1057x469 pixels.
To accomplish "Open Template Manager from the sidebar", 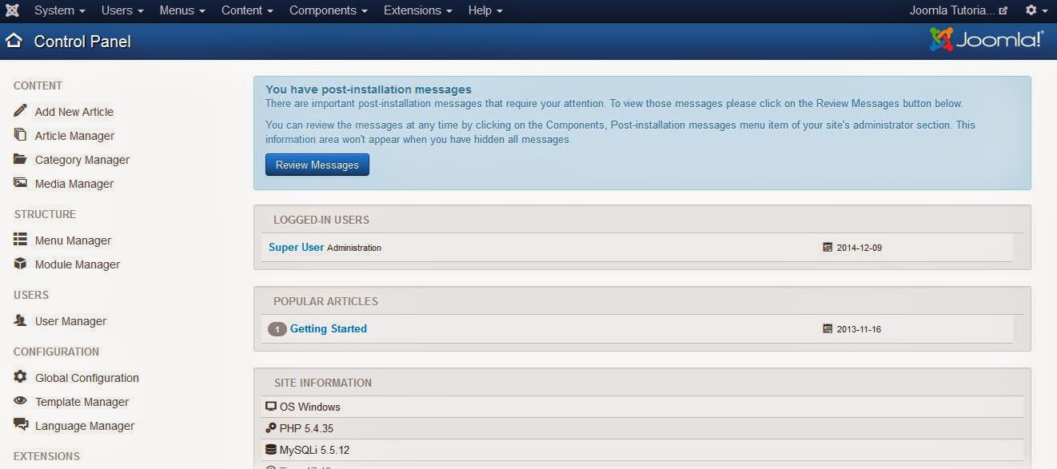I will 82,402.
